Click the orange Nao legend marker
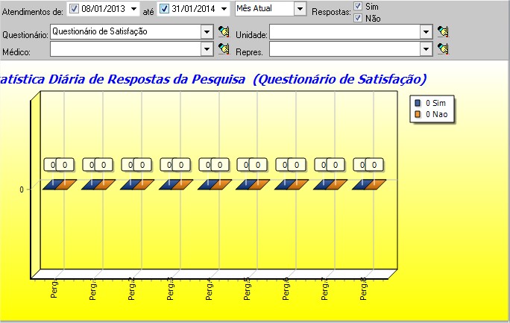The image size is (510, 323). (x=418, y=114)
